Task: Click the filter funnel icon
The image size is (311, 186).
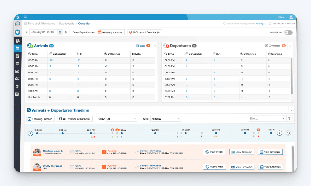Action: click(x=289, y=119)
